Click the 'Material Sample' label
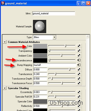Screen dimensions: 91x111 click(24, 26)
